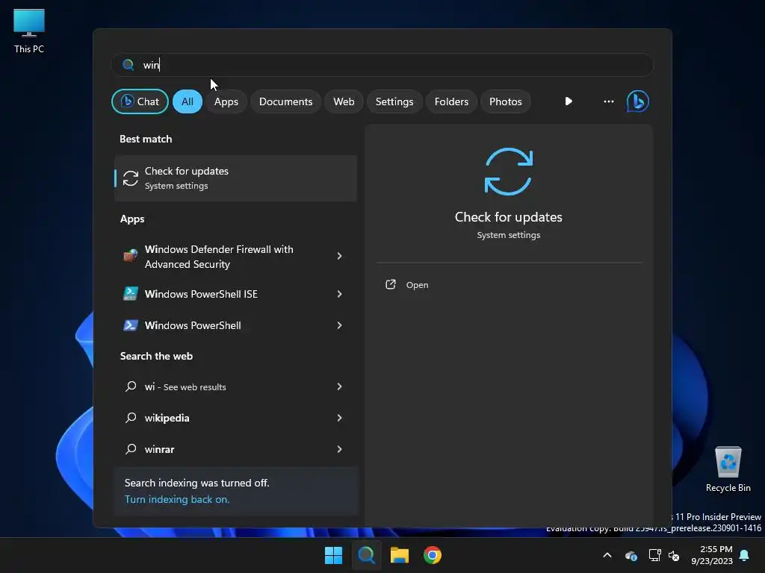Open the Windows PowerShell result

tap(235, 325)
